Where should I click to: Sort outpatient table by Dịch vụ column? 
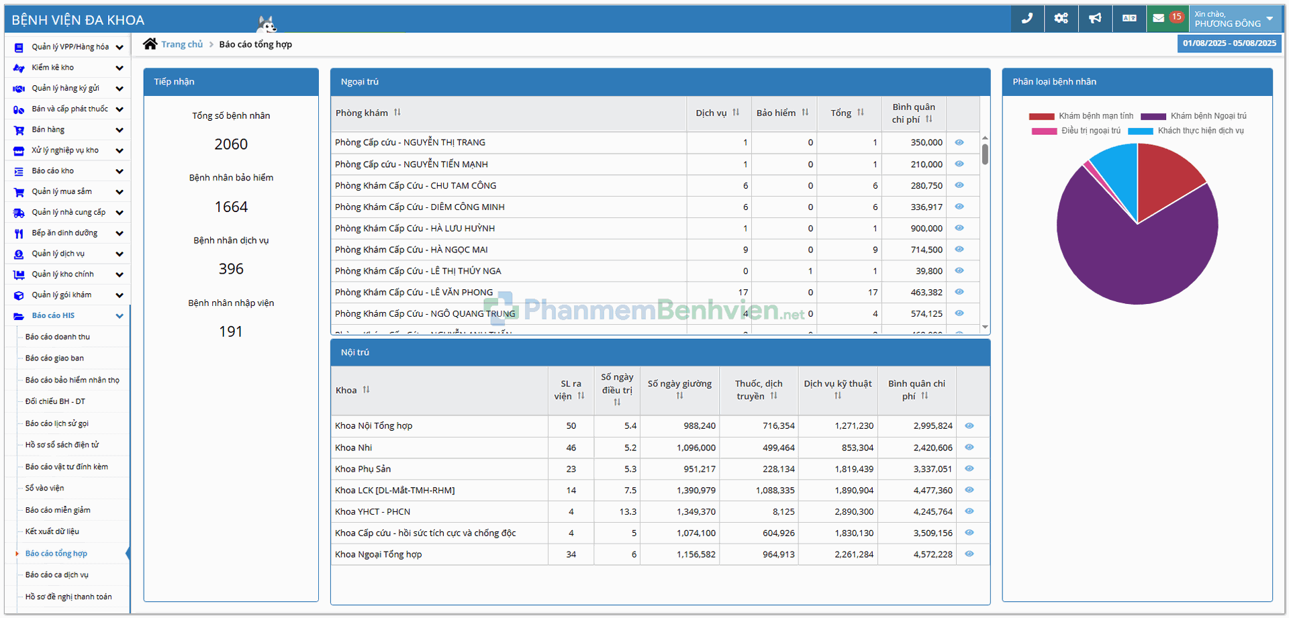(736, 113)
